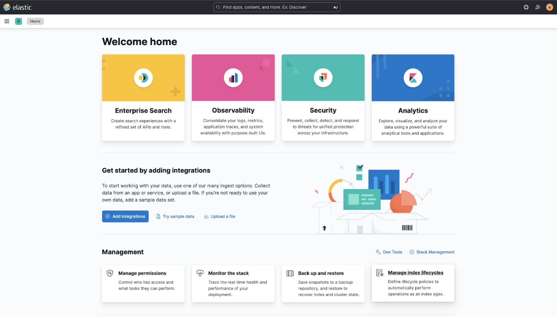Screen dimensions: 557x317
Task: Select the teal D deployment icon
Action: [18, 21]
